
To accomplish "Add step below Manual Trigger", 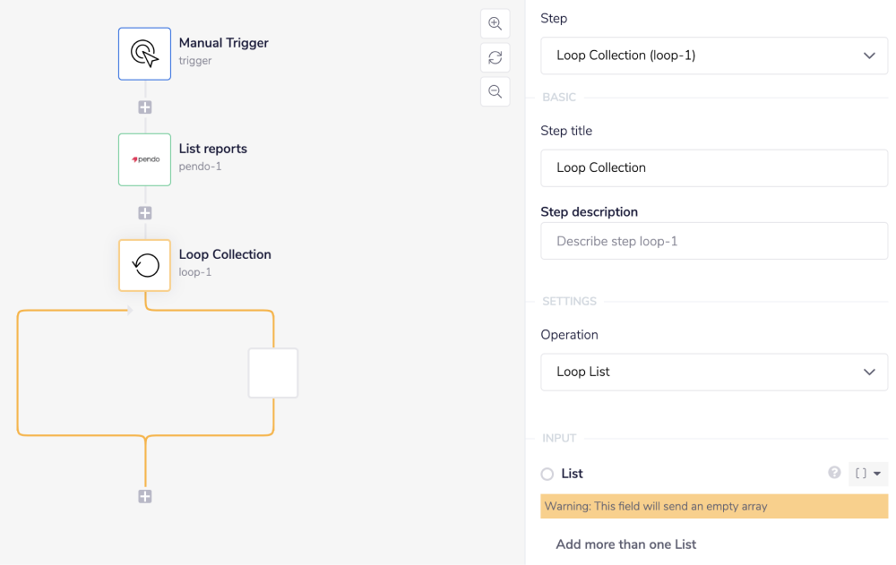I will click(145, 107).
